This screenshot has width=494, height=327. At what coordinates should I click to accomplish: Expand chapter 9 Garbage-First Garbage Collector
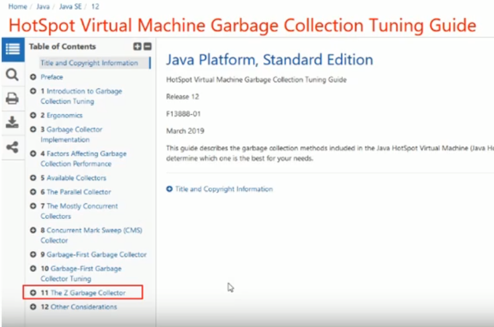(33, 255)
